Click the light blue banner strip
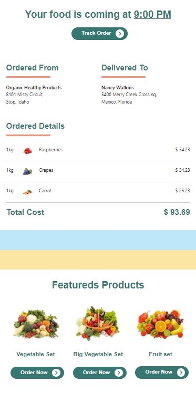196x393 pixels. [x=98, y=240]
